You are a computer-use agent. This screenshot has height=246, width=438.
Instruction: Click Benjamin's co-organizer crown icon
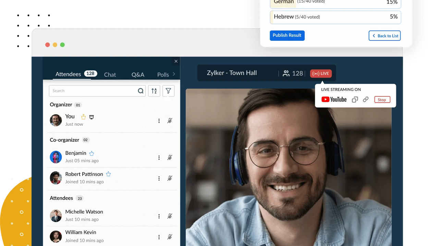coord(92,153)
